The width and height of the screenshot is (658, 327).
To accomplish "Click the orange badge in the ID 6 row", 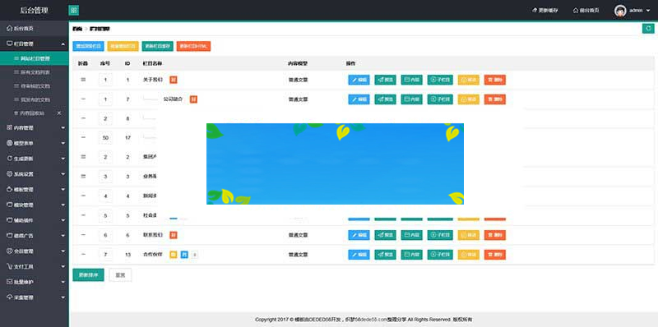I will (x=174, y=235).
